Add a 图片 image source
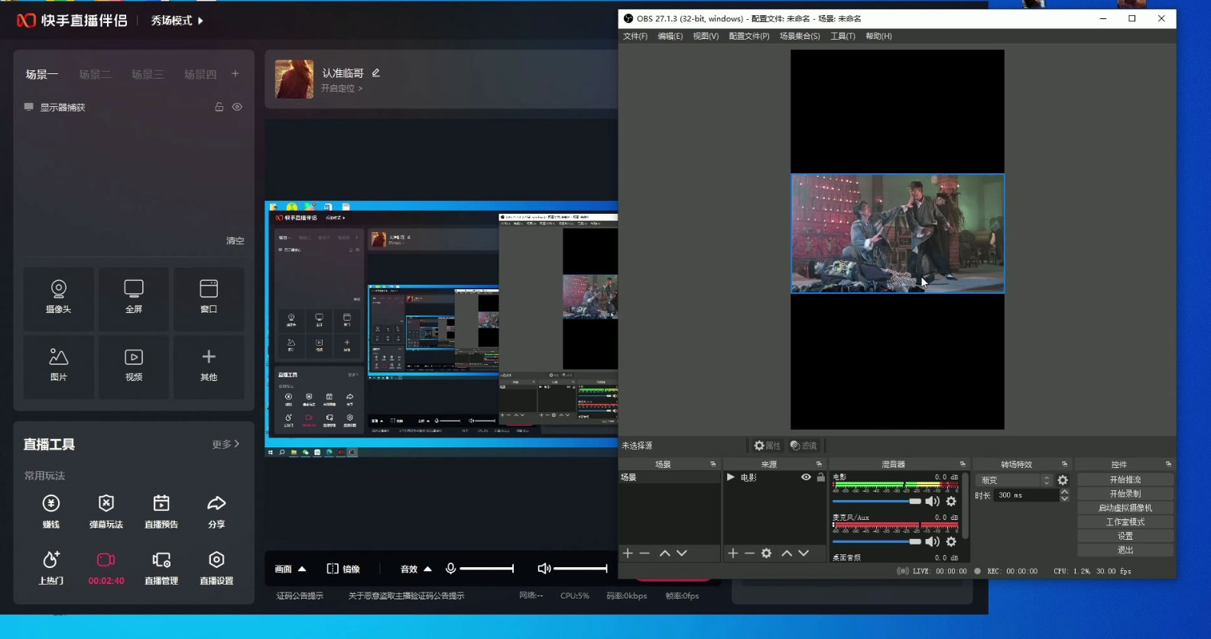Viewport: 1211px width, 639px height. click(x=58, y=365)
